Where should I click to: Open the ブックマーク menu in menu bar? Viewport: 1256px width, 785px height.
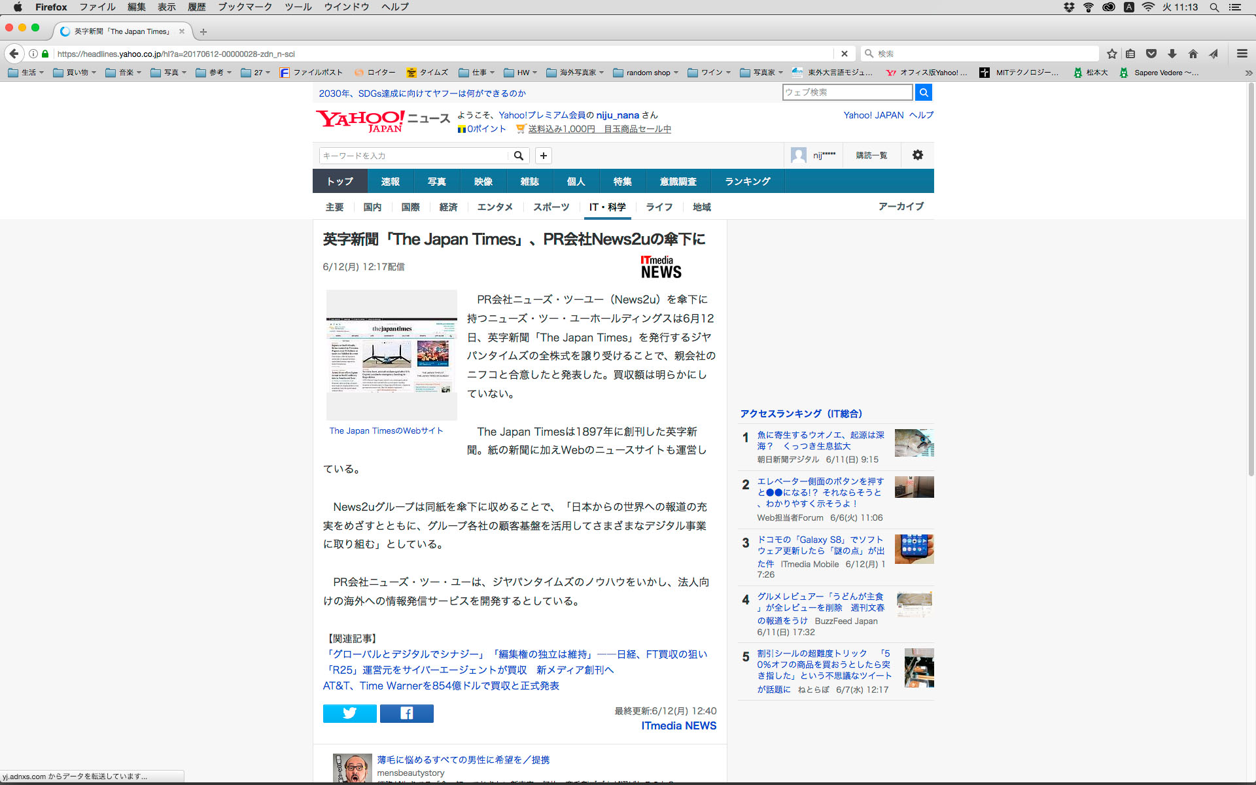click(x=245, y=7)
